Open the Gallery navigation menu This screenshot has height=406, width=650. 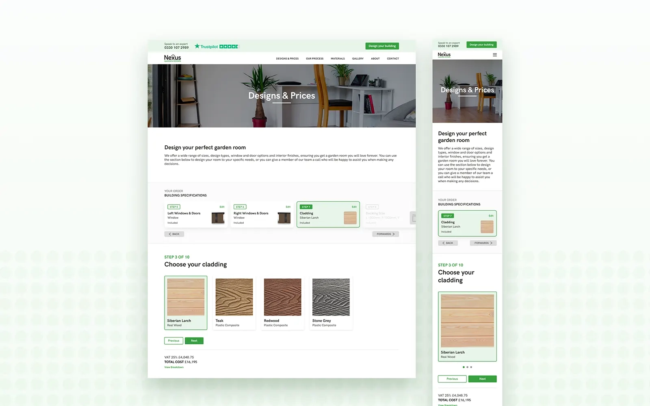357,58
